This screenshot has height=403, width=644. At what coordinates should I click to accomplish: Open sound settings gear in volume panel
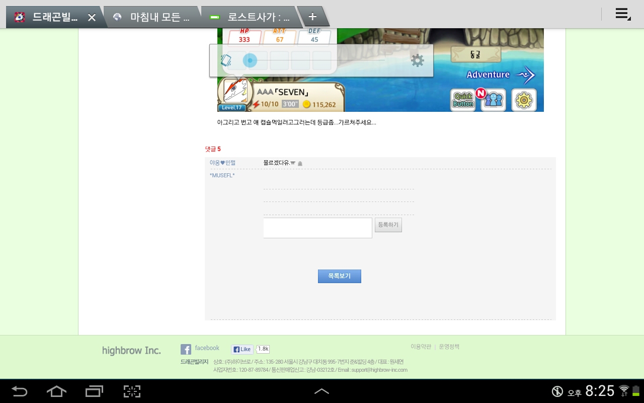click(417, 60)
